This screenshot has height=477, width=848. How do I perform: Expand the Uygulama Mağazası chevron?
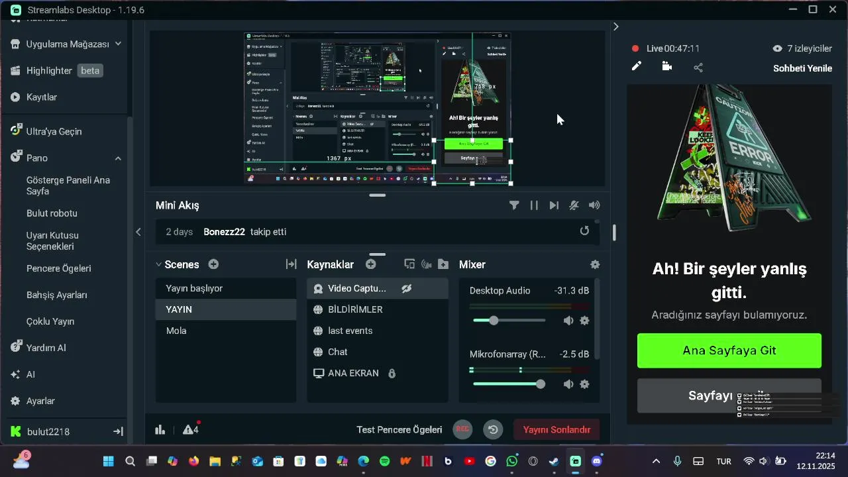click(118, 44)
